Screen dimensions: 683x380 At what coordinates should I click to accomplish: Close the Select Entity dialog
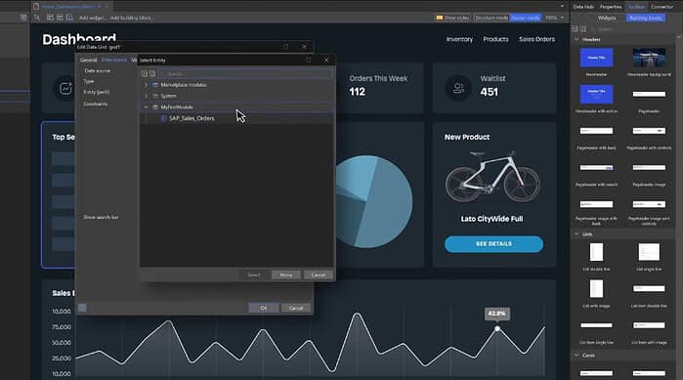pyautogui.click(x=326, y=60)
